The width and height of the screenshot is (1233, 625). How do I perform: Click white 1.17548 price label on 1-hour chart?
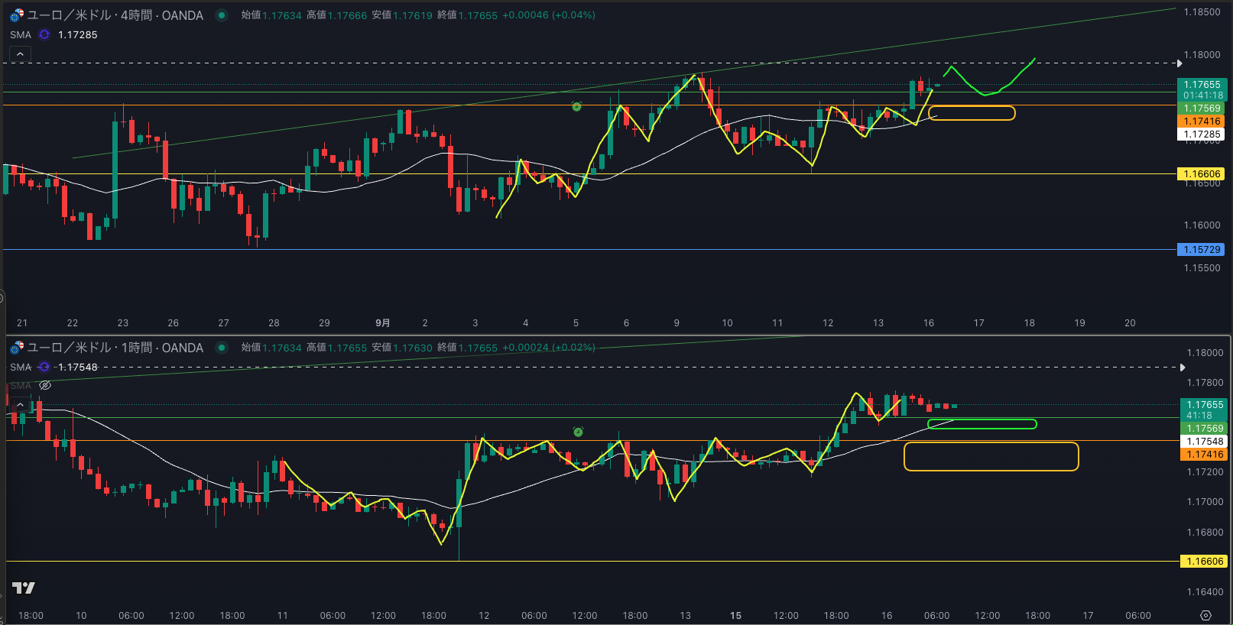coord(1205,442)
